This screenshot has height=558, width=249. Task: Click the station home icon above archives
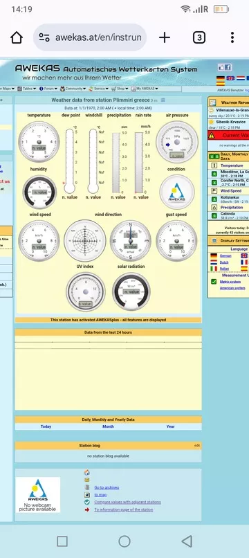[86, 473]
